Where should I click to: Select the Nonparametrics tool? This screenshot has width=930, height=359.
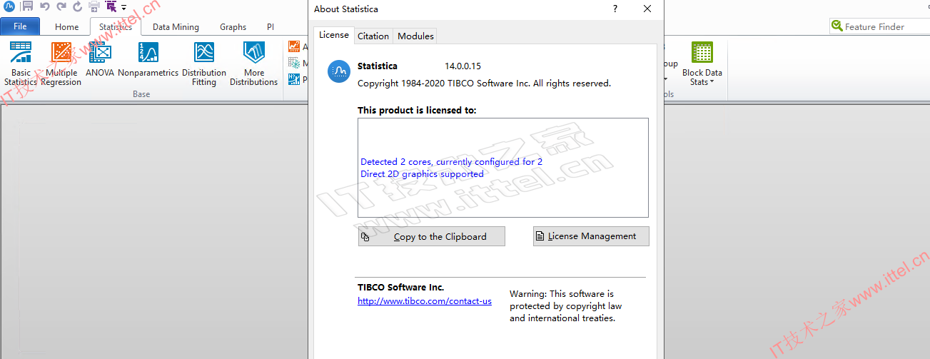coord(148,59)
